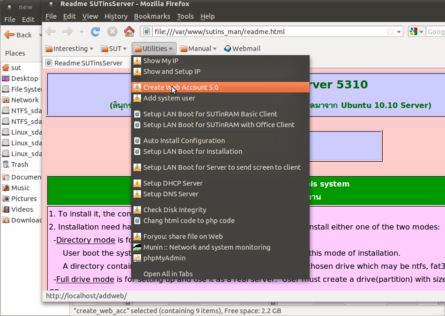The height and width of the screenshot is (316, 445).
Task: Open history dropdown beside forward arrow
Action: click(x=82, y=32)
